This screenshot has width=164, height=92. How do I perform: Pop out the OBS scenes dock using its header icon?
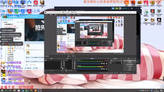click(x=59, y=59)
